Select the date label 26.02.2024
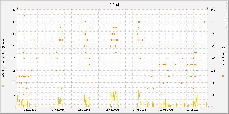This screenshot has width=229, height=114. pos(31,109)
